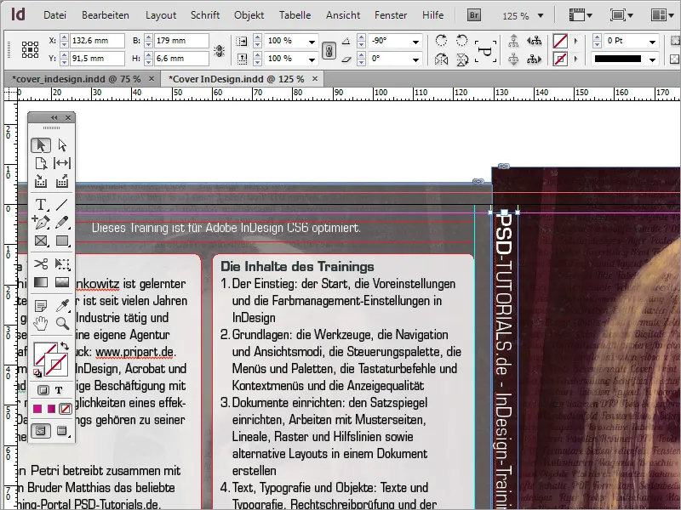The height and width of the screenshot is (510, 681).
Task: Select the Gradient Swatch tool
Action: [x=41, y=282]
